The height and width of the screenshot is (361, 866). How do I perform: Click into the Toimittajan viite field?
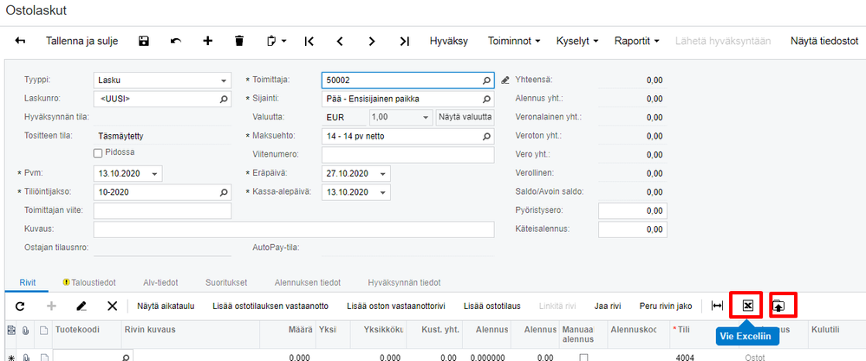point(162,211)
